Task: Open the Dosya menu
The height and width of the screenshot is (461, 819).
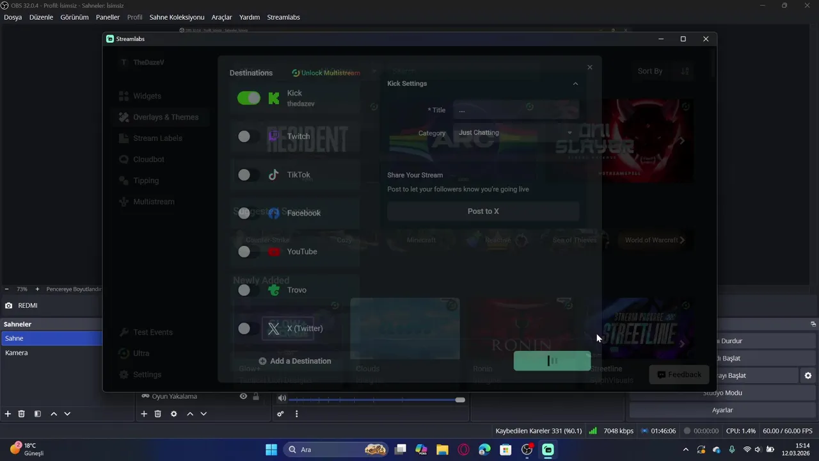Action: click(x=13, y=17)
